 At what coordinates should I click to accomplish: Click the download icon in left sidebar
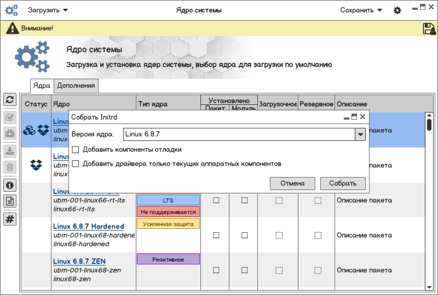coord(10,151)
